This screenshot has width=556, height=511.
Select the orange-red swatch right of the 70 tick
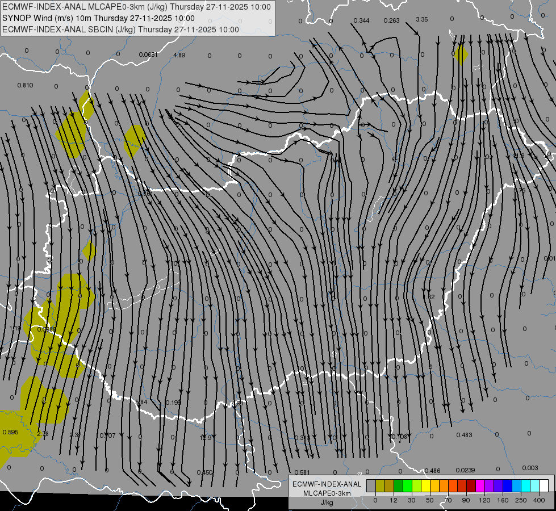453,485
